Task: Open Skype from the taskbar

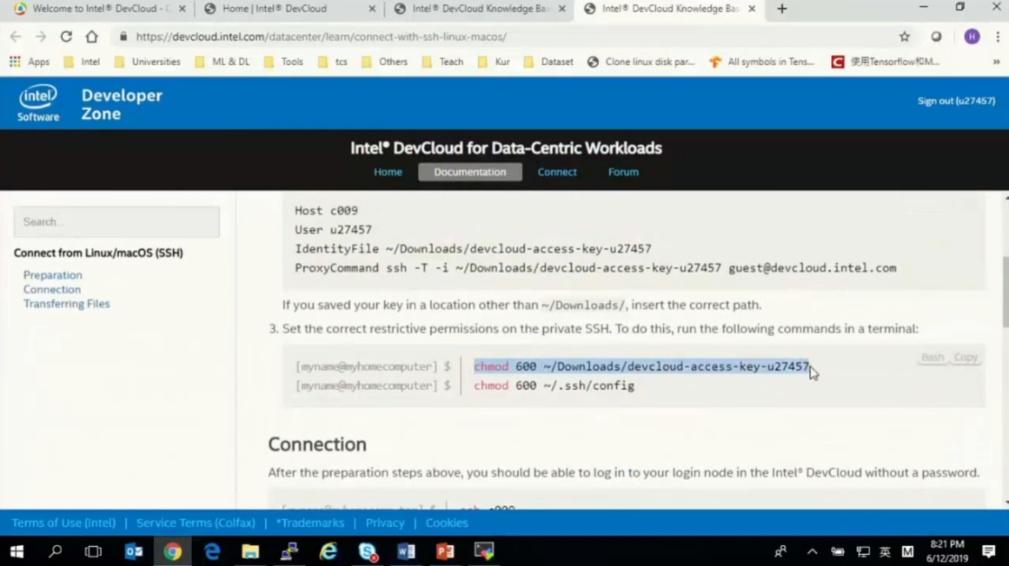Action: pos(368,551)
